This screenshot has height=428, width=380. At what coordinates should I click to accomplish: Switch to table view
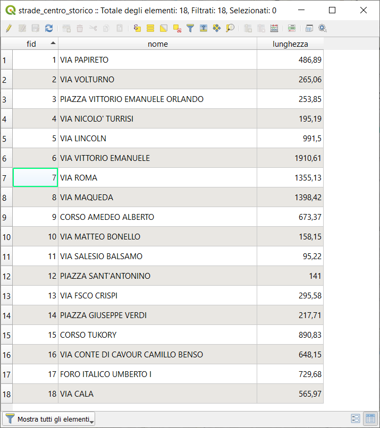point(370,418)
